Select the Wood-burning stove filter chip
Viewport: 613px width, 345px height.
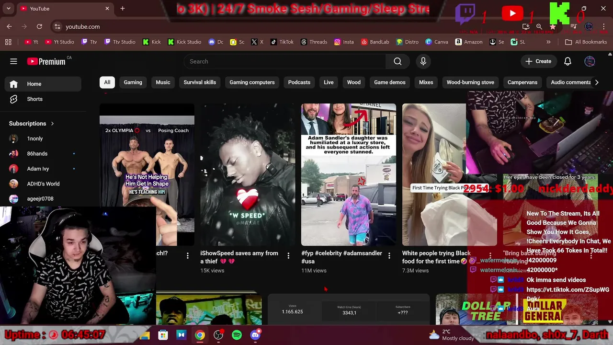(x=470, y=82)
